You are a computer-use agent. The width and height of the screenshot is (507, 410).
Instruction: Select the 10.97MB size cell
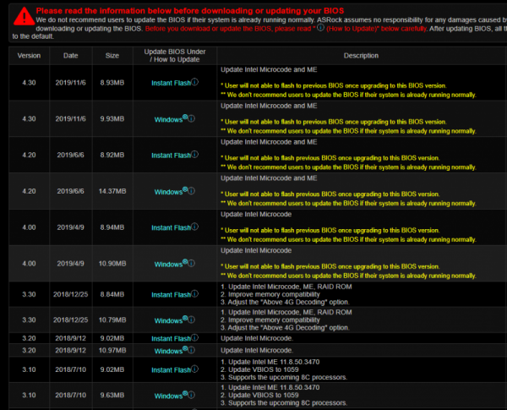[112, 351]
